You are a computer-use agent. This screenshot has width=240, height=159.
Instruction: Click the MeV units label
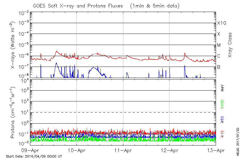[222, 88]
